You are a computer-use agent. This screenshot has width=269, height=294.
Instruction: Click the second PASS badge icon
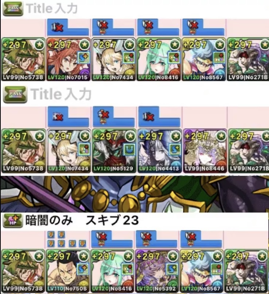click(15, 94)
